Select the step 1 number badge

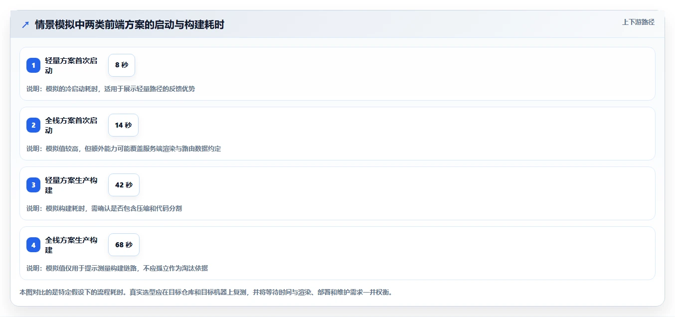tap(33, 65)
